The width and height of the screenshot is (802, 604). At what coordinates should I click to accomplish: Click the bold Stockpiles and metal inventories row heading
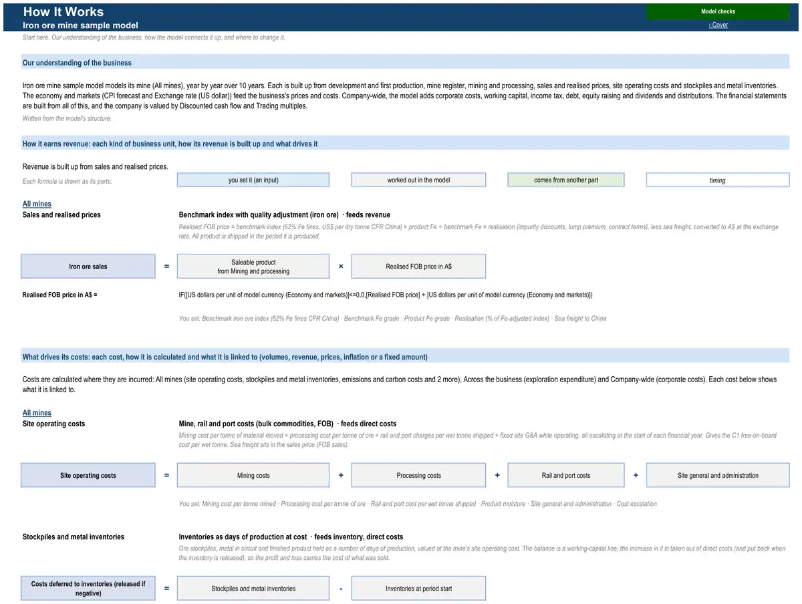(x=74, y=537)
